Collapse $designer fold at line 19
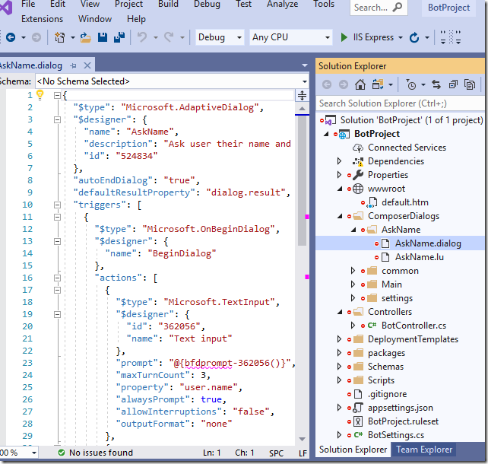The height and width of the screenshot is (464, 488). [x=57, y=314]
